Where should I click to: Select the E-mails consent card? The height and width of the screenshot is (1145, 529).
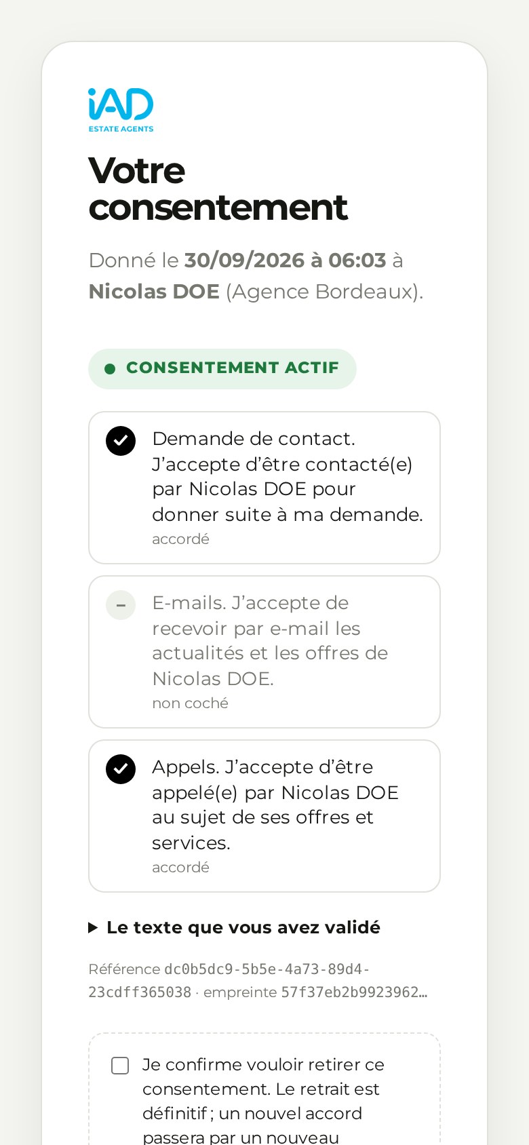(x=264, y=652)
